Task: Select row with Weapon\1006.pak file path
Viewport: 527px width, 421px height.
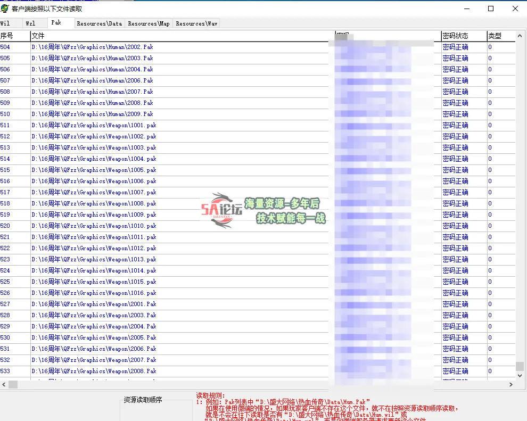Action: coord(258,181)
